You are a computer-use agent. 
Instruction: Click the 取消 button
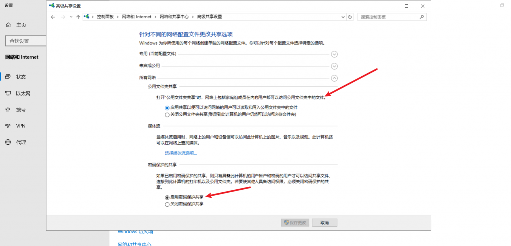pyautogui.click(x=324, y=222)
